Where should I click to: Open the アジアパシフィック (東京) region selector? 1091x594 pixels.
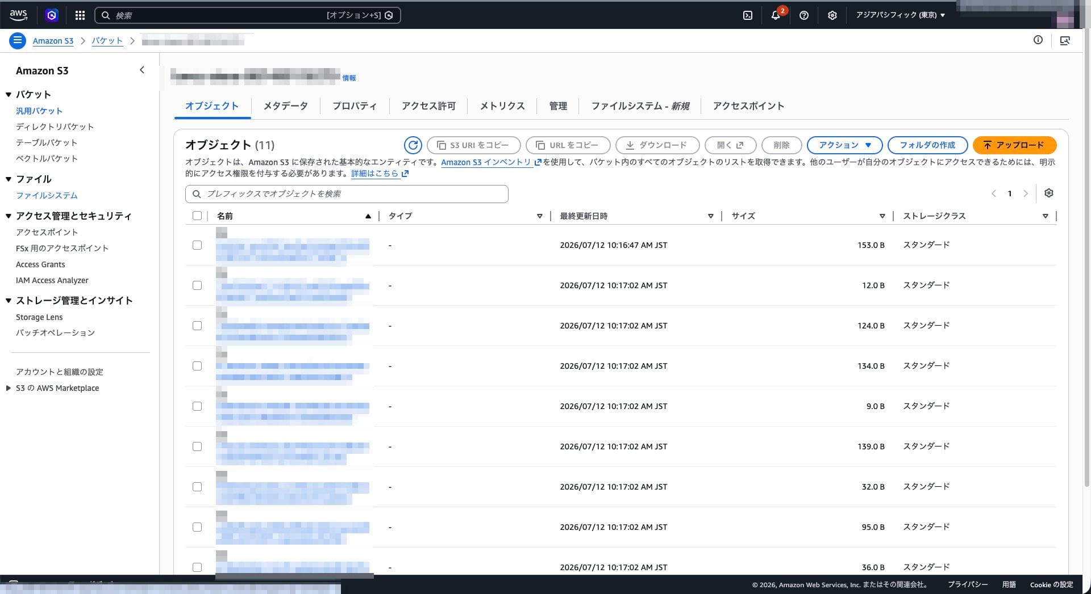coord(901,15)
